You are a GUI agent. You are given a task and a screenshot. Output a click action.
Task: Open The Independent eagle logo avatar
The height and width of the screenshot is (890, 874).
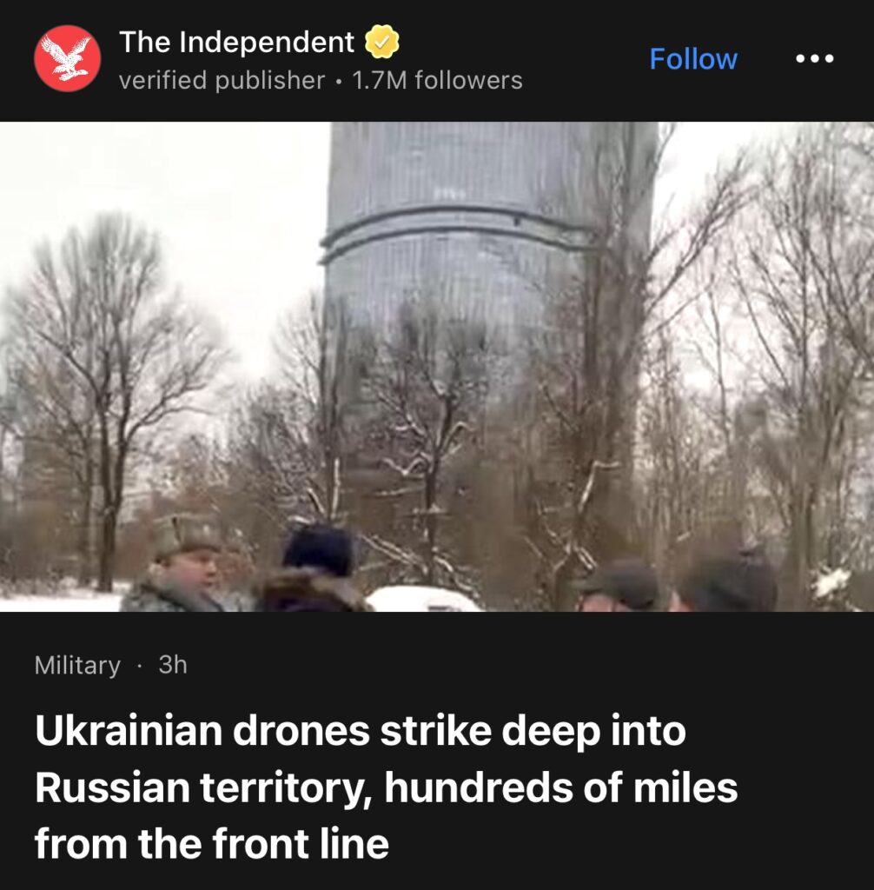point(67,58)
